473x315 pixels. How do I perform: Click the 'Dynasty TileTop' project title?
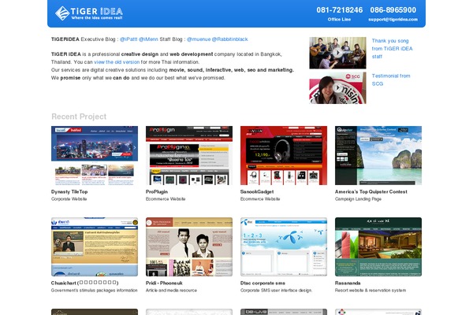[x=69, y=191]
